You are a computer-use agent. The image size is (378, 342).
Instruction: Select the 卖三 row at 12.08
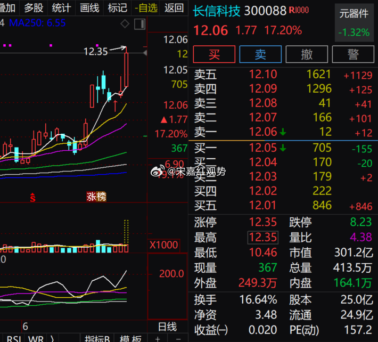click(x=283, y=103)
